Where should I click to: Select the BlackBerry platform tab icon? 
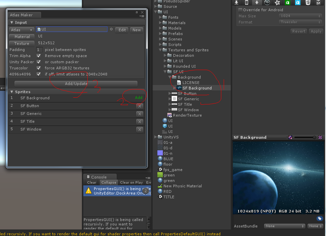[x=267, y=2]
